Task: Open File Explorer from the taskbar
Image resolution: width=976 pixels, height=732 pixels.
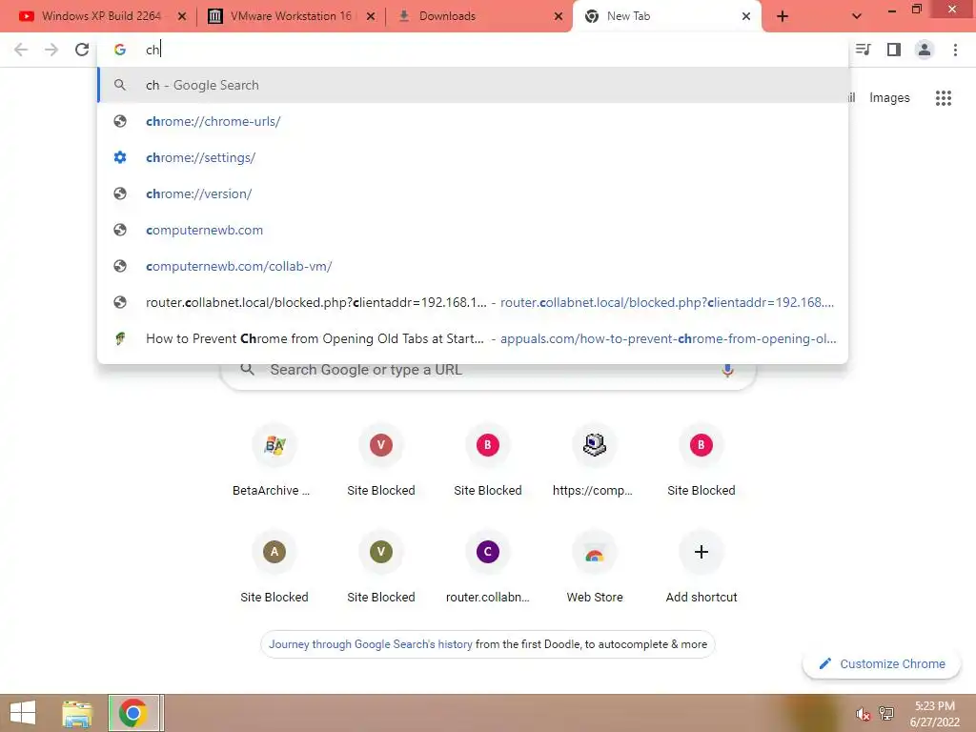Action: 77,713
